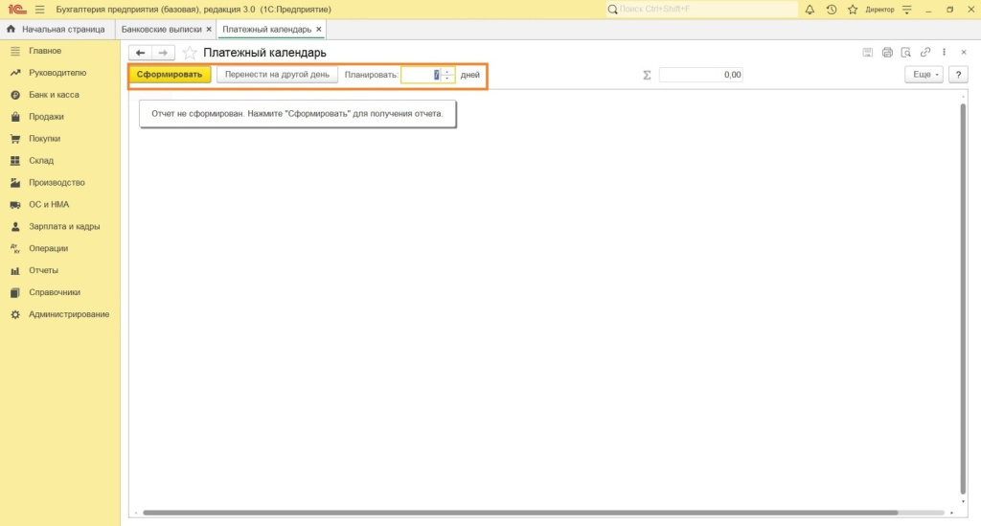
Task: Print the report with printer icon
Action: pos(887,53)
